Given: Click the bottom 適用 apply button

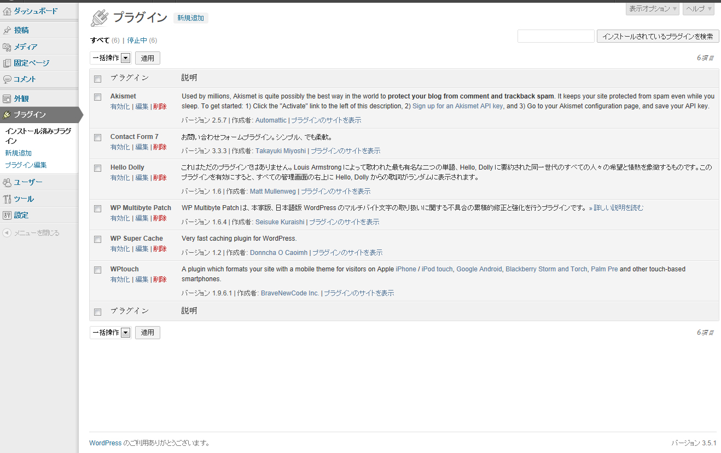Looking at the screenshot, I should (148, 333).
